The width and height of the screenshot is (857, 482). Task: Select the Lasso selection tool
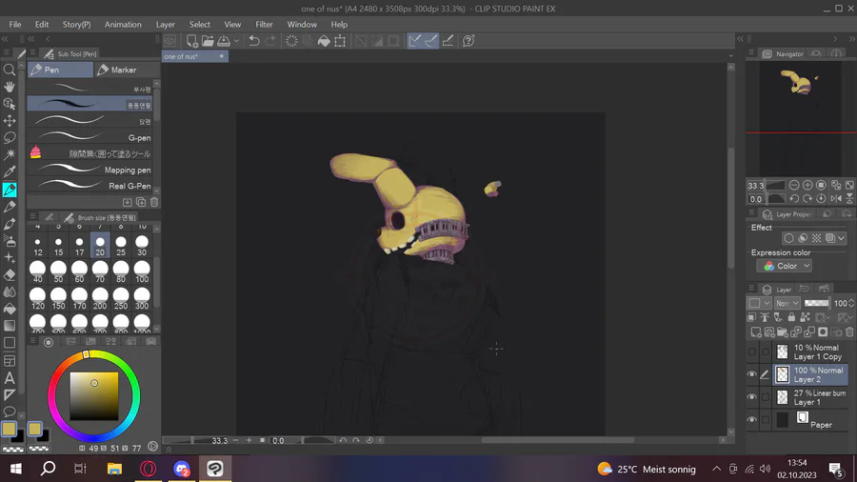pyautogui.click(x=10, y=138)
